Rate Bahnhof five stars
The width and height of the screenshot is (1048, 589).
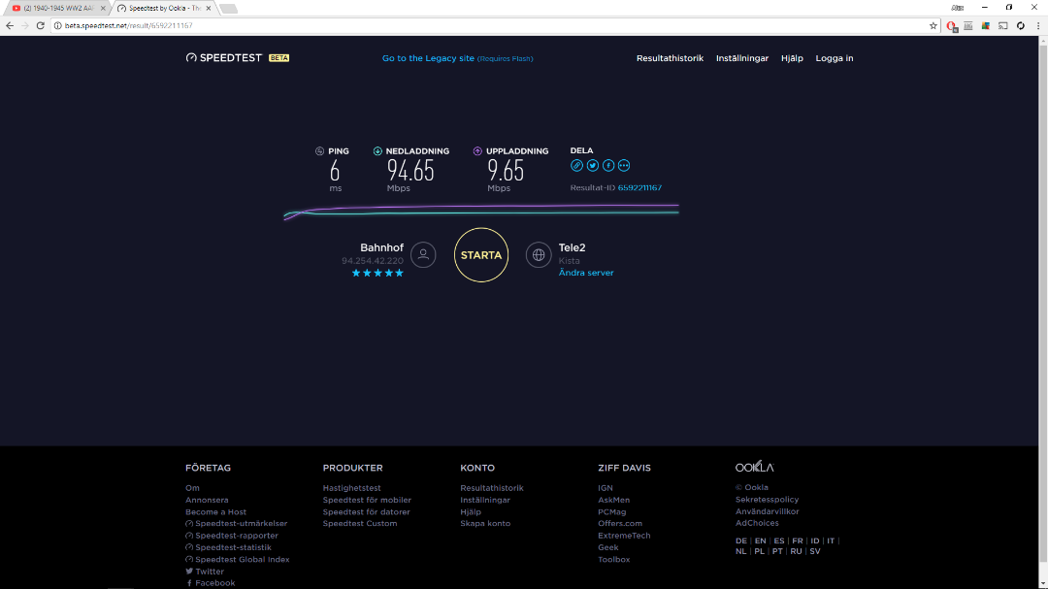[x=399, y=273]
